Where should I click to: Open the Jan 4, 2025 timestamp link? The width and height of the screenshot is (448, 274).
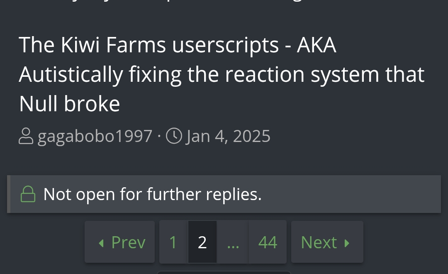228,136
